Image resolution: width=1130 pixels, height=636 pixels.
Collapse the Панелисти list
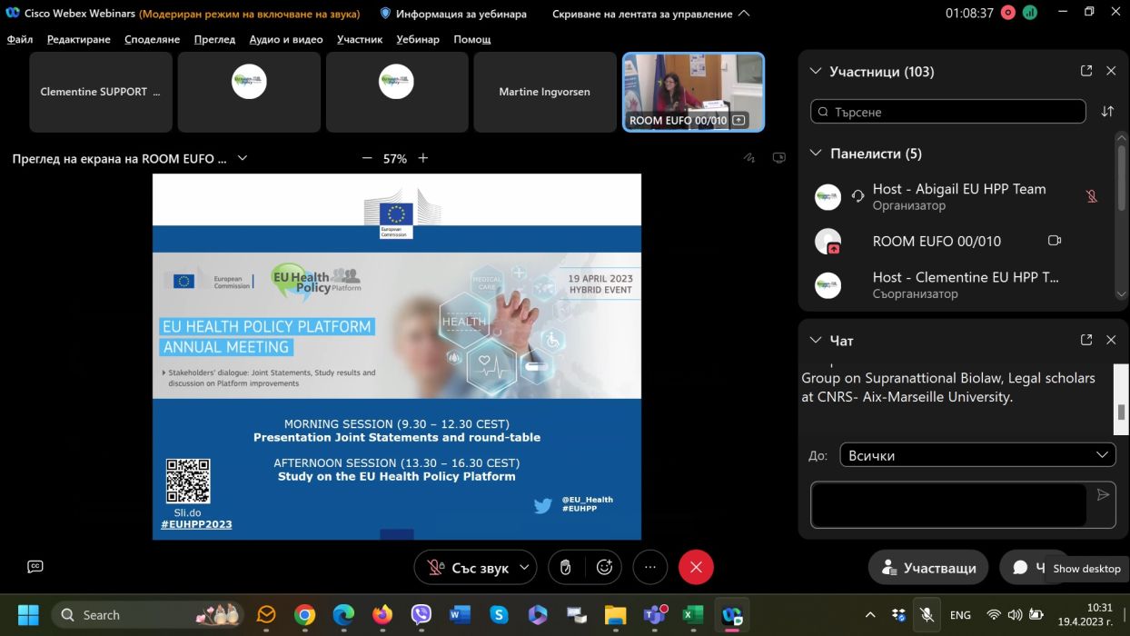point(815,154)
